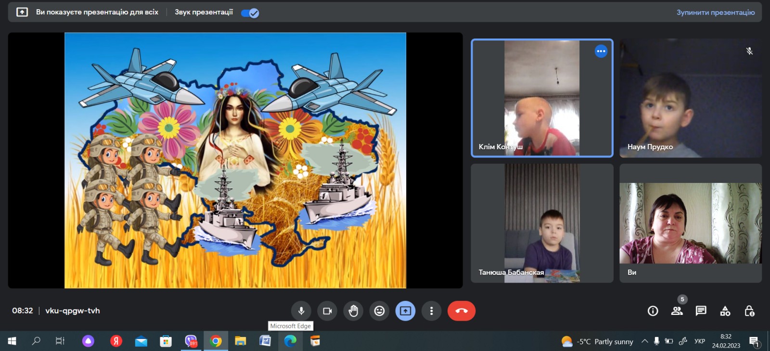Toggle the camera button in Meet
This screenshot has height=351, width=770.
pyautogui.click(x=327, y=311)
